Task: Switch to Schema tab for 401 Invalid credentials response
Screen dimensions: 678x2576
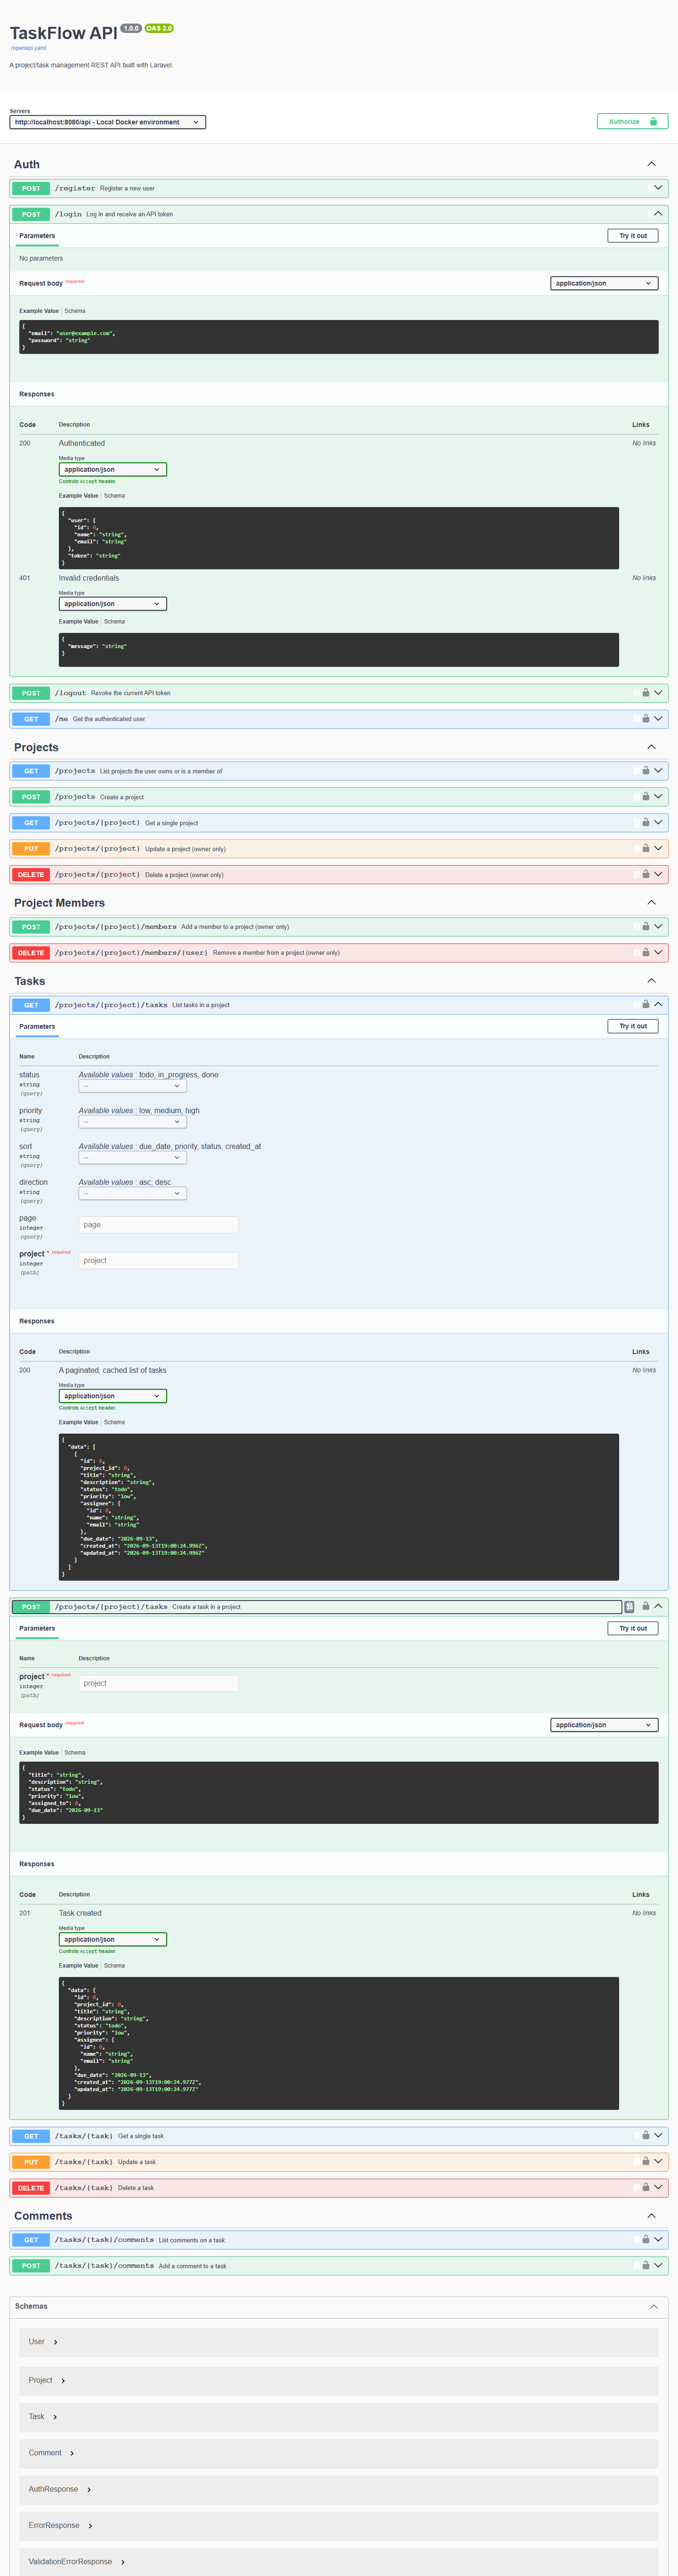Action: click(115, 622)
